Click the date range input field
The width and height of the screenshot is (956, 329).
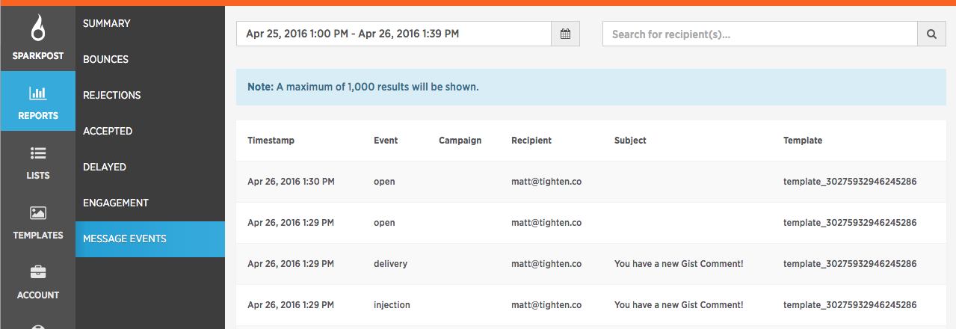point(394,34)
